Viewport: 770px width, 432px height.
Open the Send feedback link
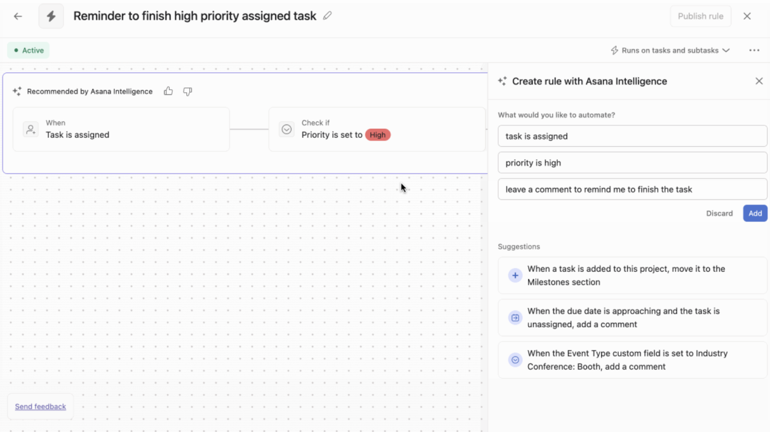[x=40, y=406]
